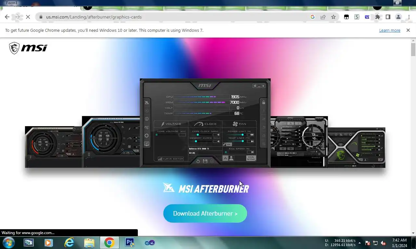Click the greyed-out forward navigation arrow
The width and height of the screenshot is (416, 249).
pyautogui.click(x=18, y=17)
